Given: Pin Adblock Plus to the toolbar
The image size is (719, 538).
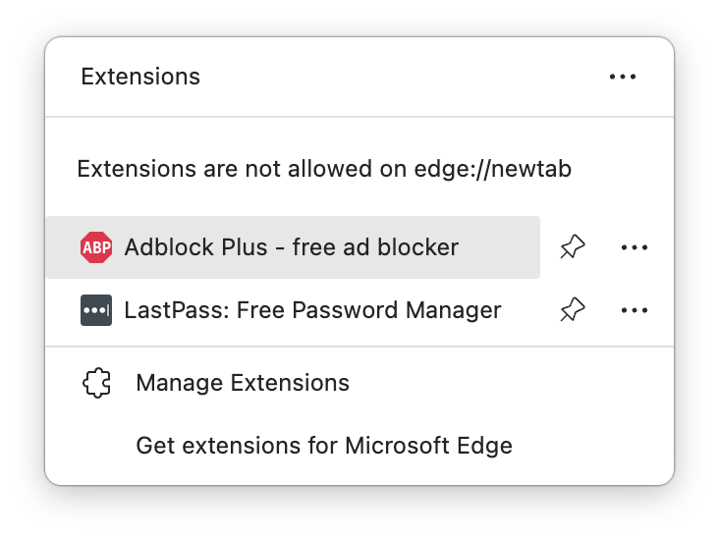Looking at the screenshot, I should coord(571,247).
